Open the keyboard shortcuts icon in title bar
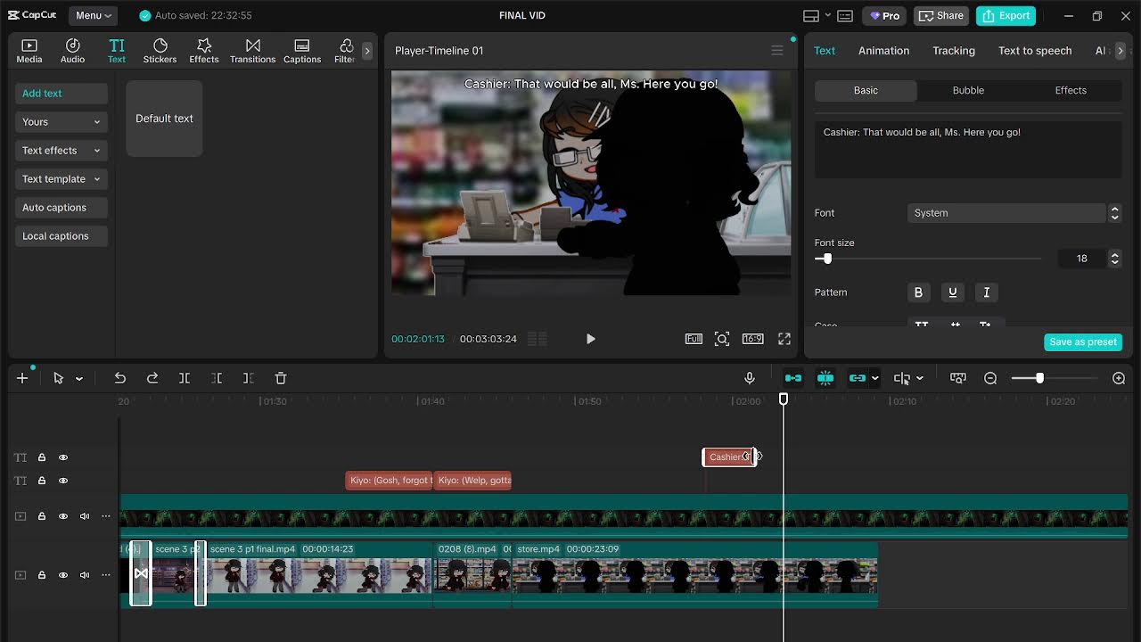Image resolution: width=1141 pixels, height=642 pixels. point(845,16)
